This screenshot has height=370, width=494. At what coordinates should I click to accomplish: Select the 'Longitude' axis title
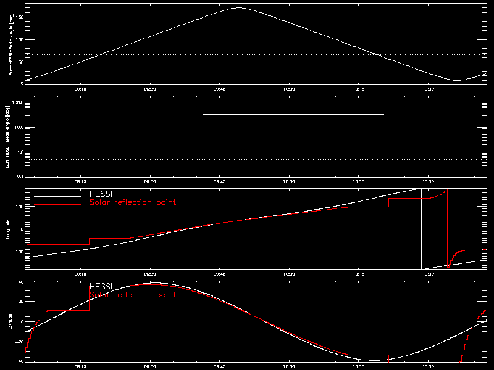point(8,229)
